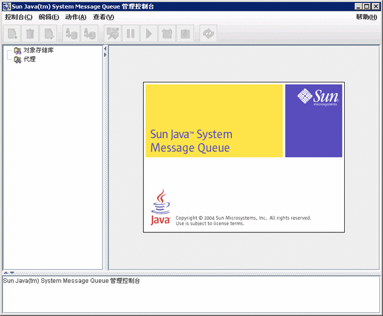
Task: Click the Restart broker toolbar icon
Action: pos(167,33)
